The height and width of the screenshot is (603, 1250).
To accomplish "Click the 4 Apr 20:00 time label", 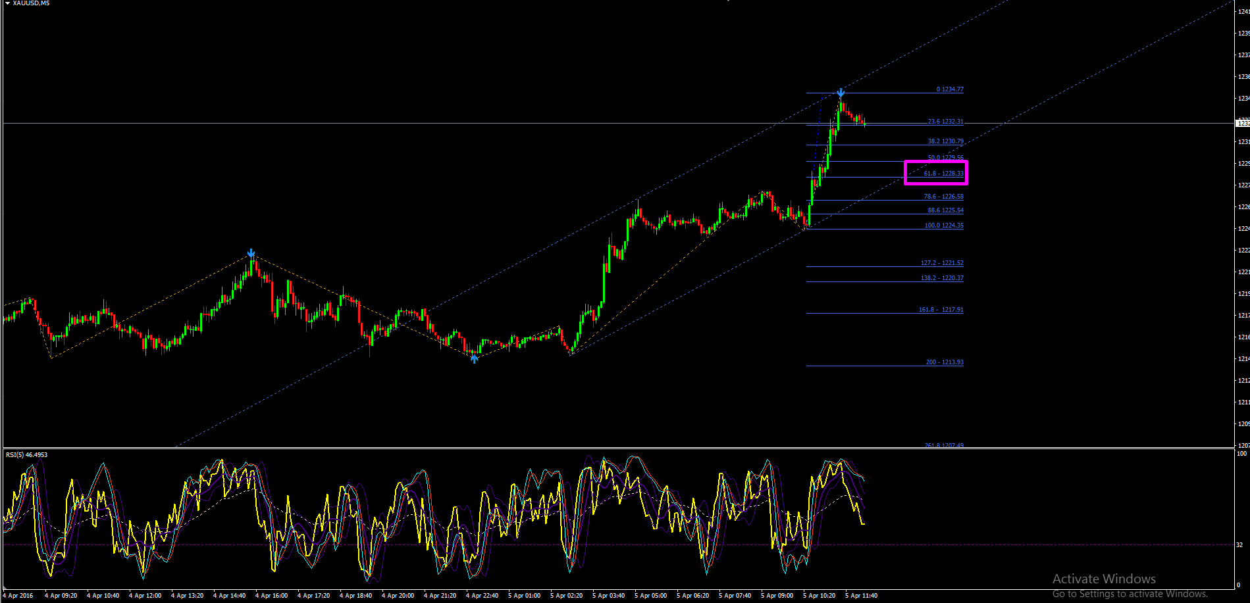I will 398,596.
